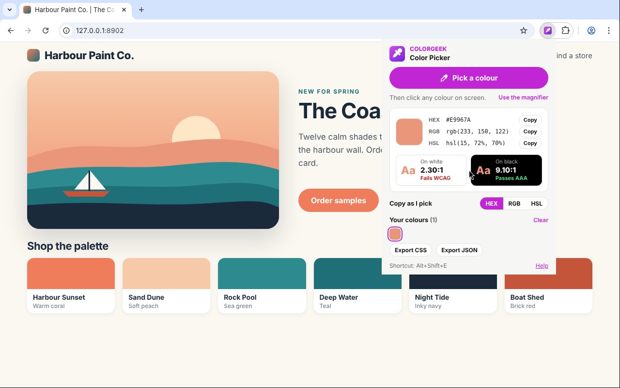Click the site information icon in address bar
620x388 pixels.
[x=67, y=31]
